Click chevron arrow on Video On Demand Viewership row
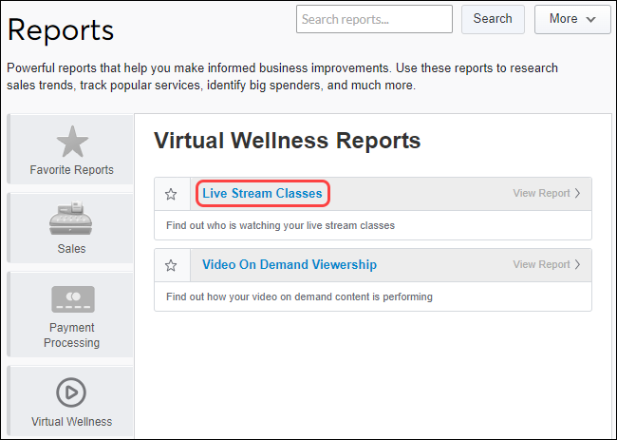Image resolution: width=617 pixels, height=440 pixels. [578, 265]
